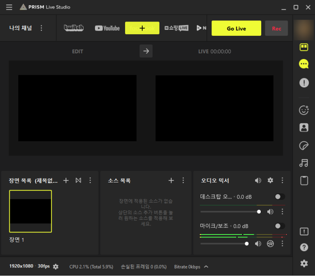
Task: Click the PRISM Live Studio logo
Action: point(45,7)
